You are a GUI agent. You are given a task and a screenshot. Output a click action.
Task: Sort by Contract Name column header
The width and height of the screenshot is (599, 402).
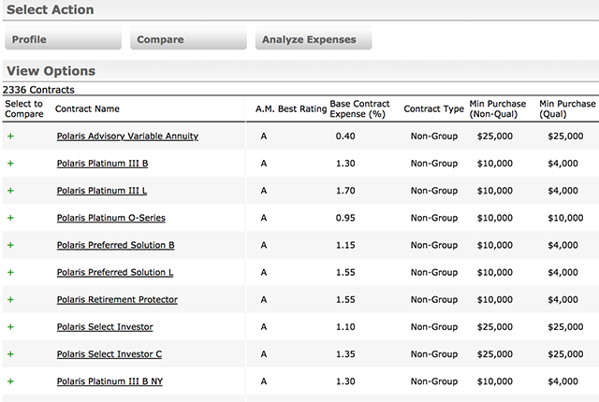[87, 109]
